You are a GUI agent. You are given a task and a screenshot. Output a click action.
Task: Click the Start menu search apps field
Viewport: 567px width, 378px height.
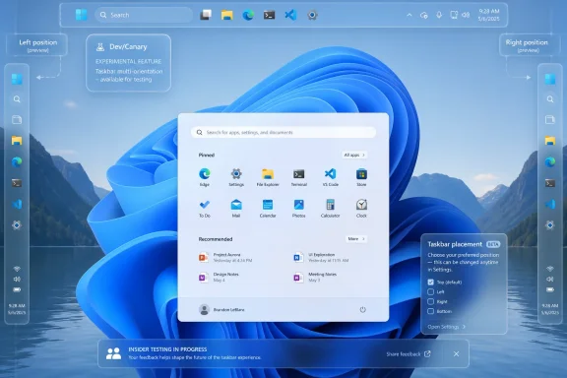click(283, 132)
